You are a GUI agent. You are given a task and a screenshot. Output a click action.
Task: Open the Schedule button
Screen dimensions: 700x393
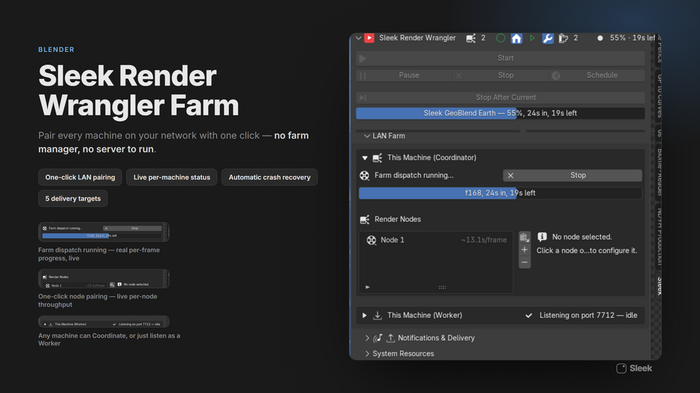pos(597,75)
